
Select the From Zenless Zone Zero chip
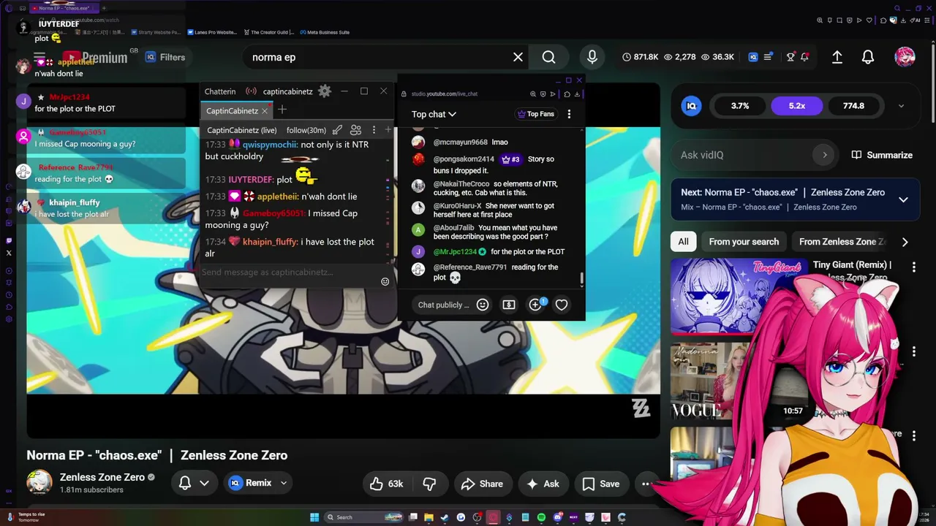click(842, 242)
